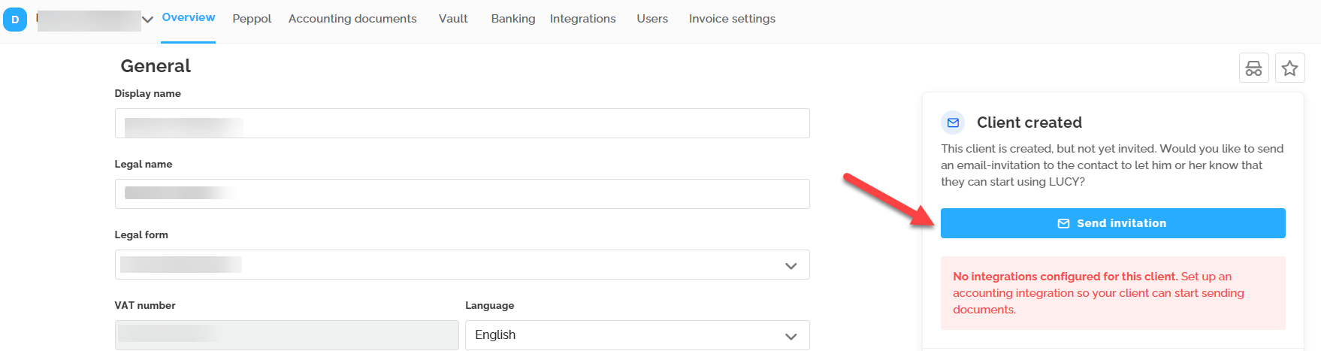
Task: Click the blue D client avatar icon
Action: point(15,20)
